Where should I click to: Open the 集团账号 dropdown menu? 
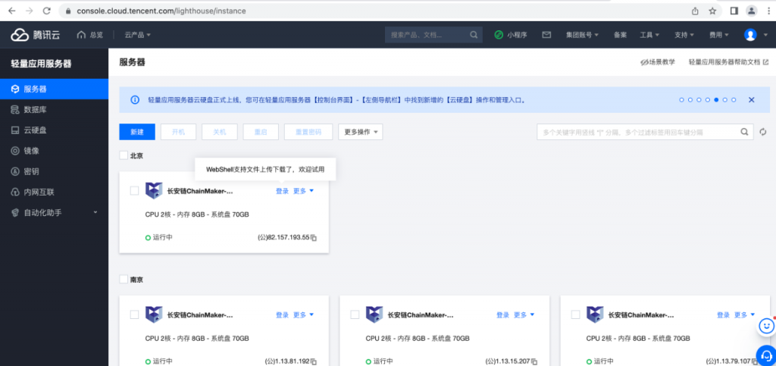[583, 35]
